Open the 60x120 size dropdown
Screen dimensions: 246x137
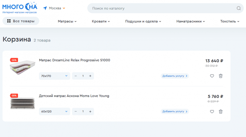[x=54, y=112]
